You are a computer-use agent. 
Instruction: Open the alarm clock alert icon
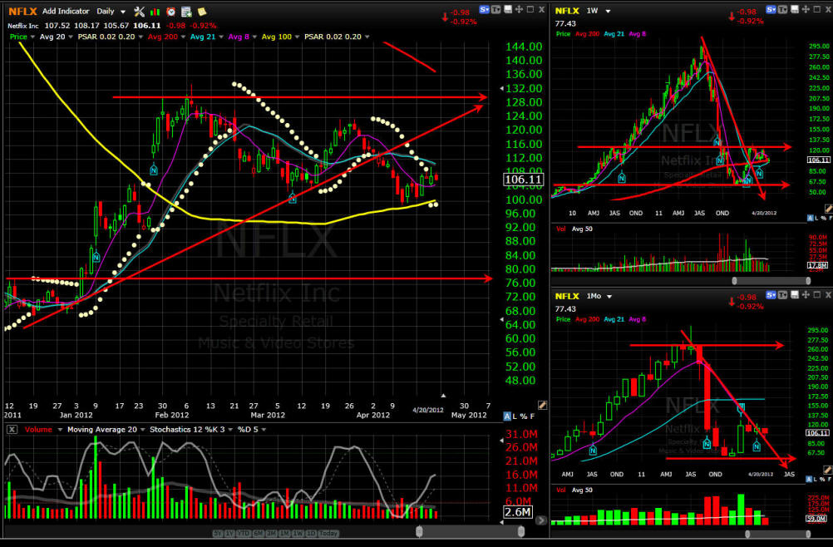coord(171,11)
